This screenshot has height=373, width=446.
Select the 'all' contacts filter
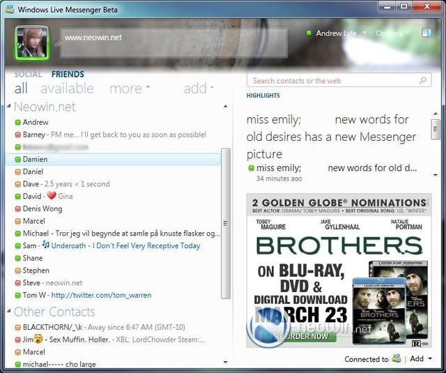21,89
